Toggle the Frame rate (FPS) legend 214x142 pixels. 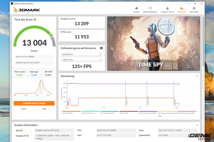(x=71, y=112)
